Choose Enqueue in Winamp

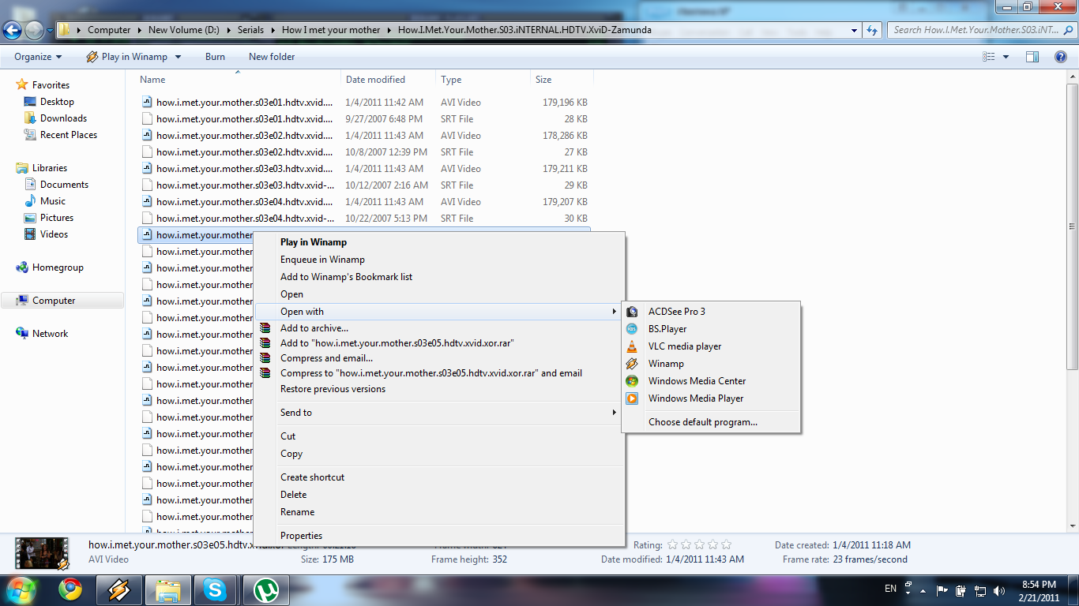tap(438, 260)
